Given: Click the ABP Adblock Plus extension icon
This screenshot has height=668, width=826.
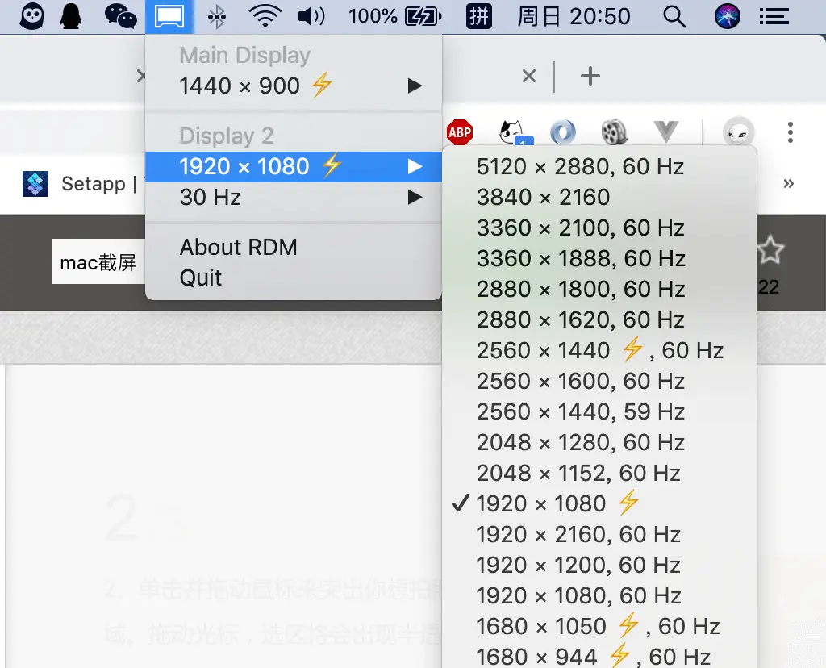Looking at the screenshot, I should tap(459, 132).
